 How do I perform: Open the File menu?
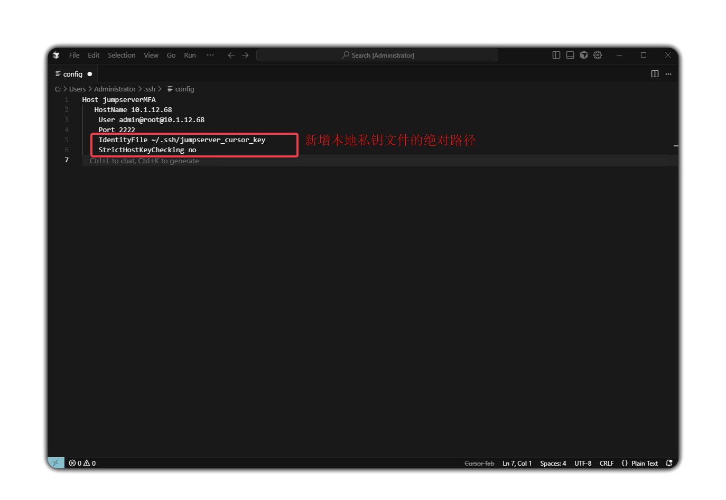pos(74,55)
